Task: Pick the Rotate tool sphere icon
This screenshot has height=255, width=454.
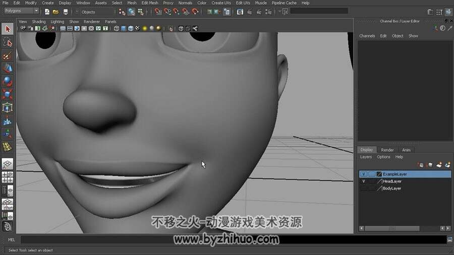Action: pyautogui.click(x=8, y=81)
